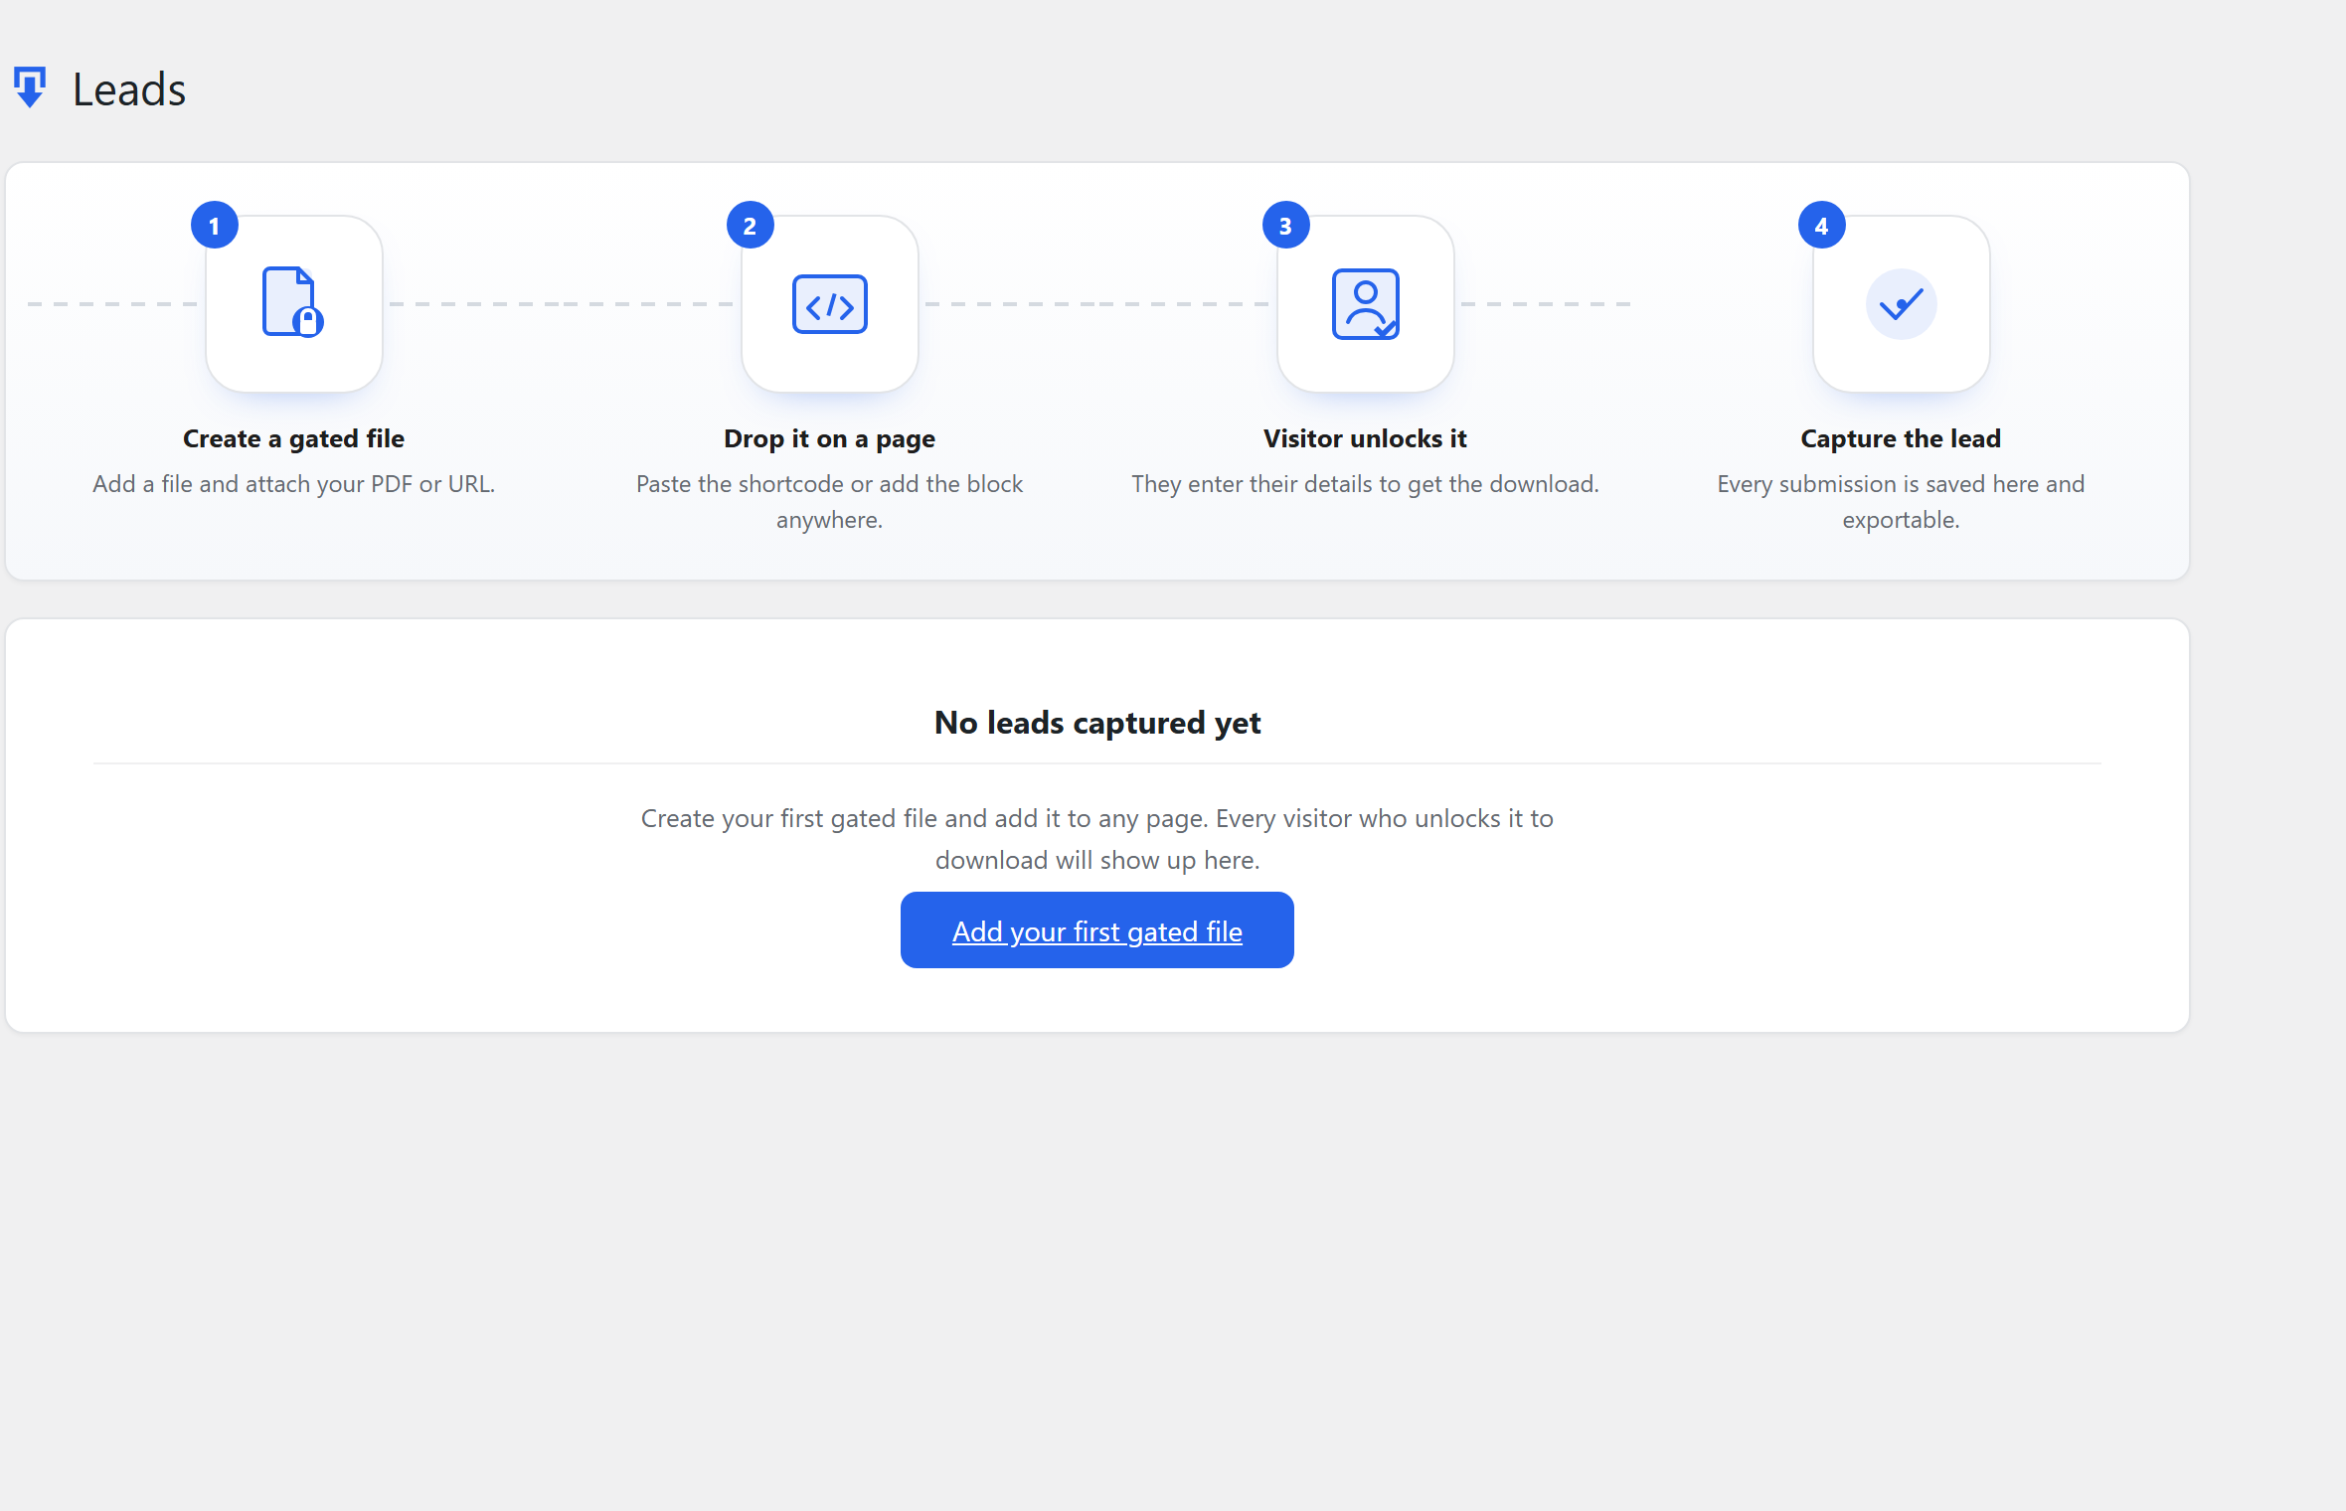
Task: Click the 'No leads captured yet' heading
Action: point(1097,723)
